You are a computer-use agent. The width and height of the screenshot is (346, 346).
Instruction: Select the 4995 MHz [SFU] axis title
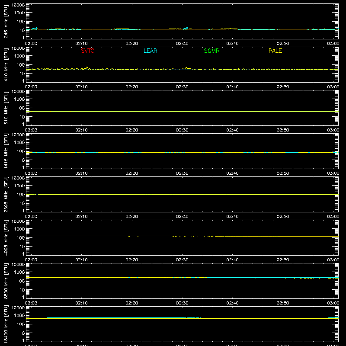[6, 237]
